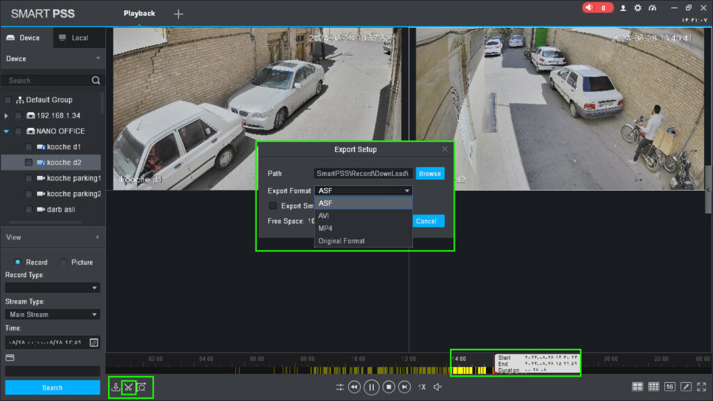Stop the video playback
713x401 pixels.
[x=389, y=387]
